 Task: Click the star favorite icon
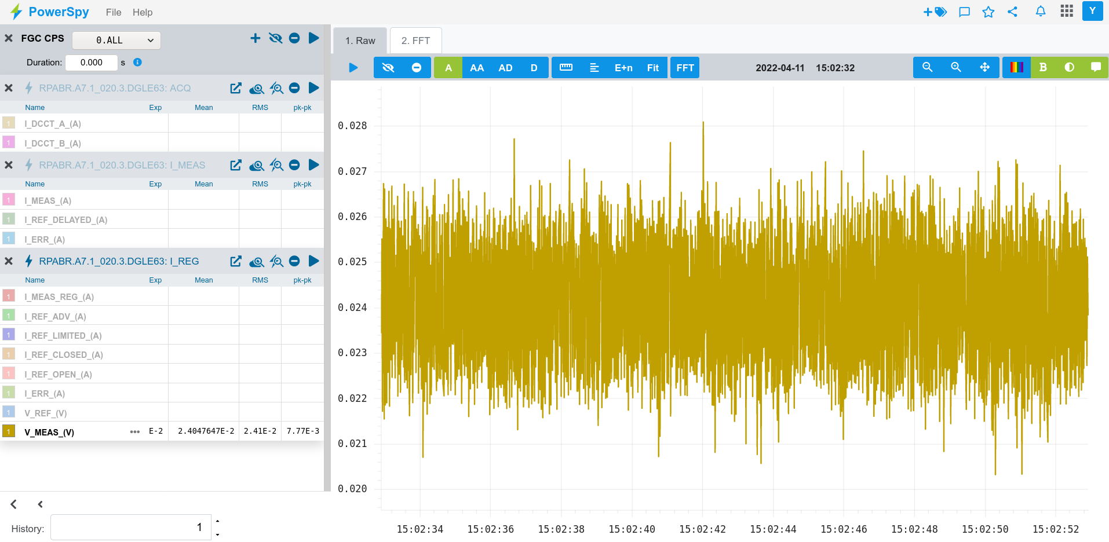(988, 12)
